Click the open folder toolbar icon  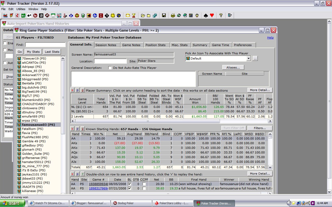(x=143, y=16)
